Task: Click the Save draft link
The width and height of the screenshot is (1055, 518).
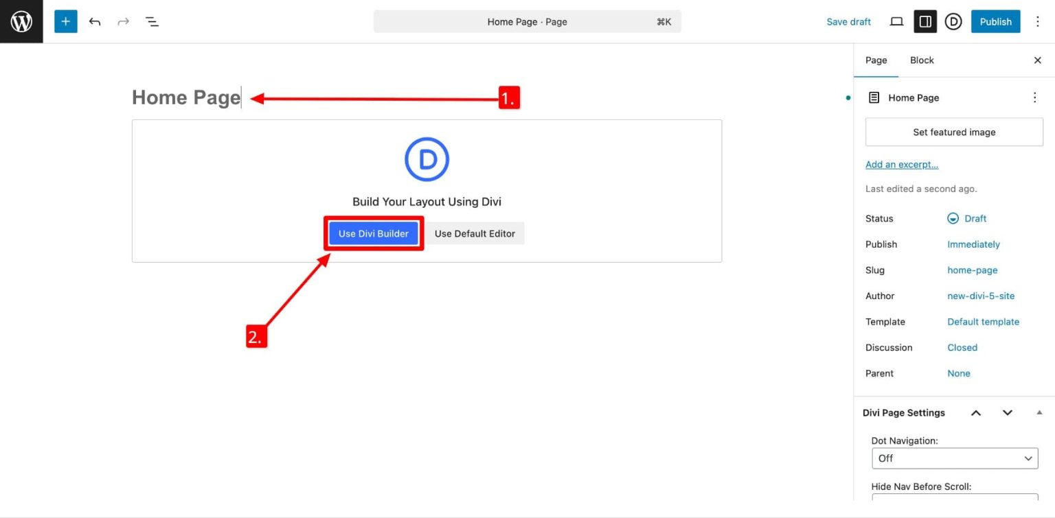Action: [848, 21]
